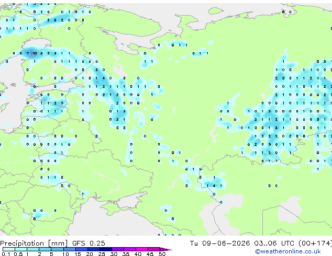Click the 20–25 mm legend color box

(x=93, y=249)
